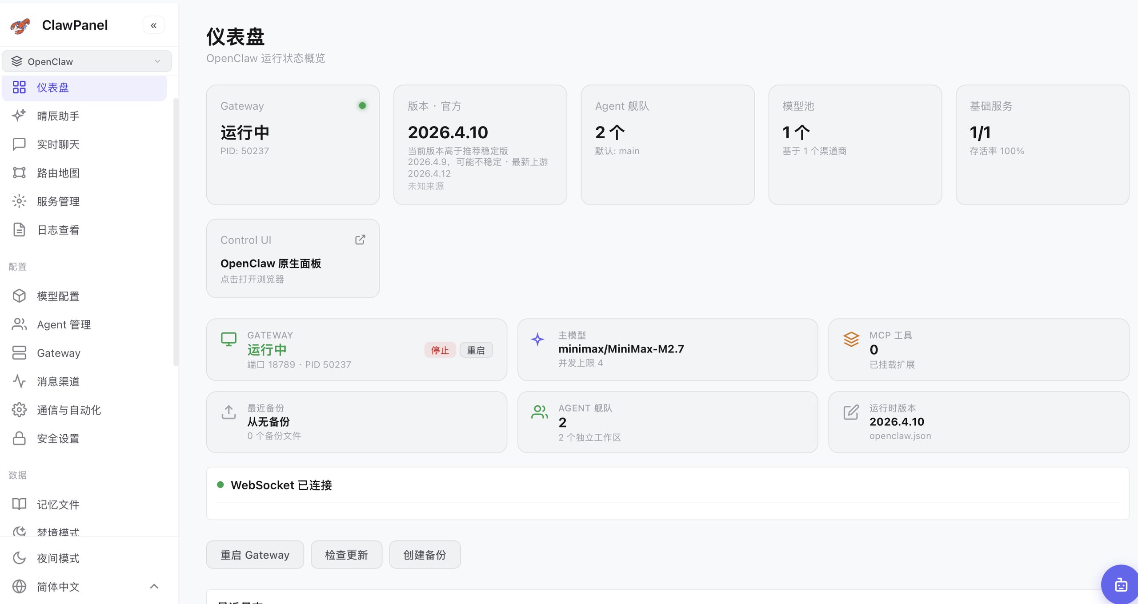Go to 日志查看 log viewer

58,230
